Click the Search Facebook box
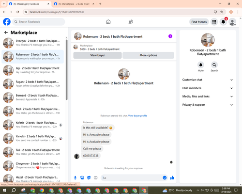This screenshot has height=194, width=242. coord(39,22)
